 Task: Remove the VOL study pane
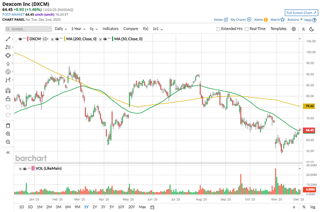[x=20, y=169]
